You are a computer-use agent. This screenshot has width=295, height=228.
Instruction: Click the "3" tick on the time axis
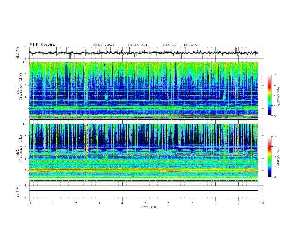click(x=99, y=203)
